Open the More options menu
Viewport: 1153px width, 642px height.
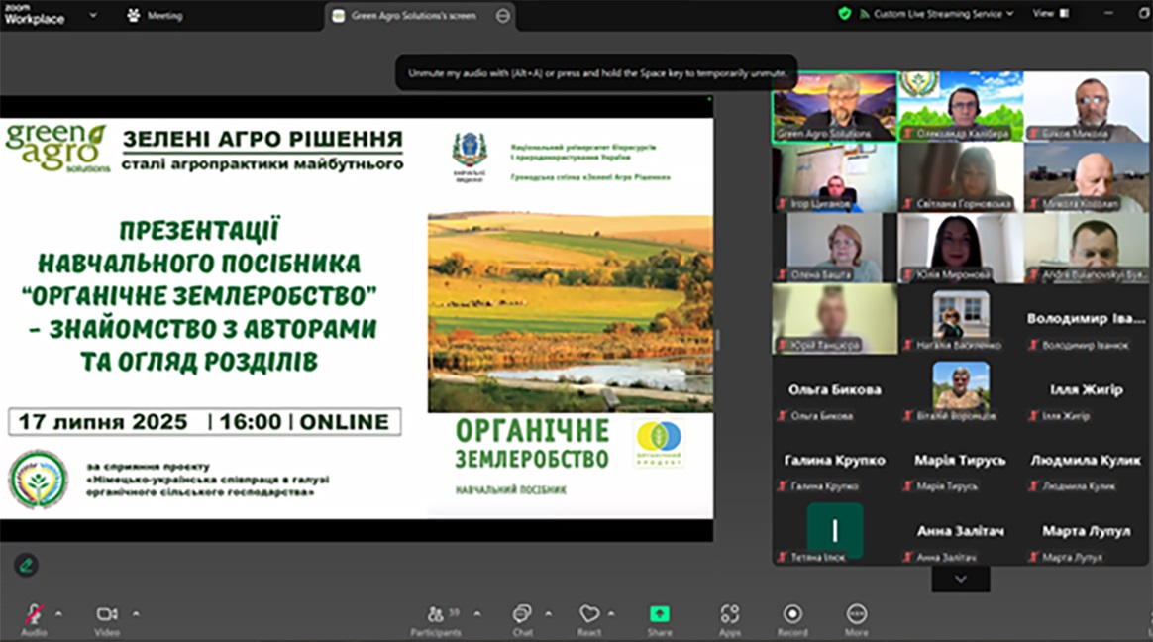coord(857,615)
